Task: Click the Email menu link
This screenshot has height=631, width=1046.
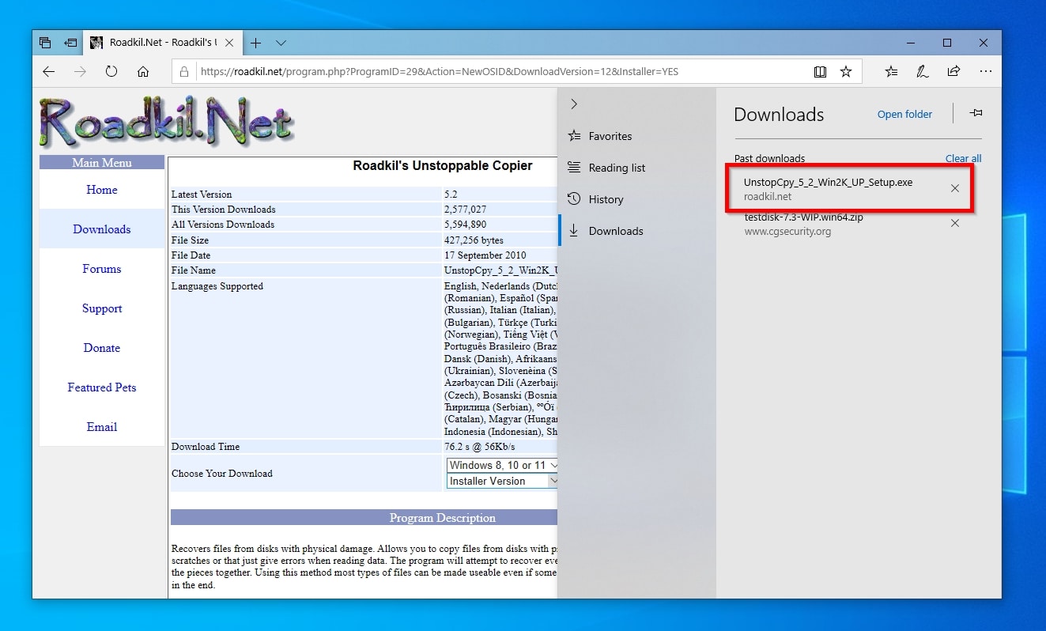Action: (x=102, y=427)
